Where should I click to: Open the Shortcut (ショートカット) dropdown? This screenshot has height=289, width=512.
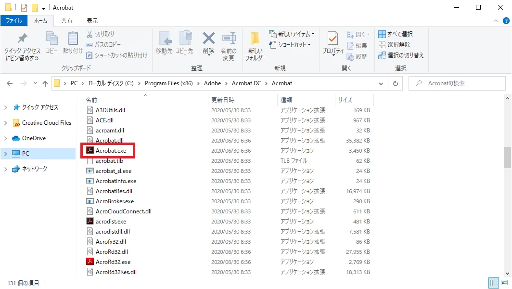(x=290, y=44)
